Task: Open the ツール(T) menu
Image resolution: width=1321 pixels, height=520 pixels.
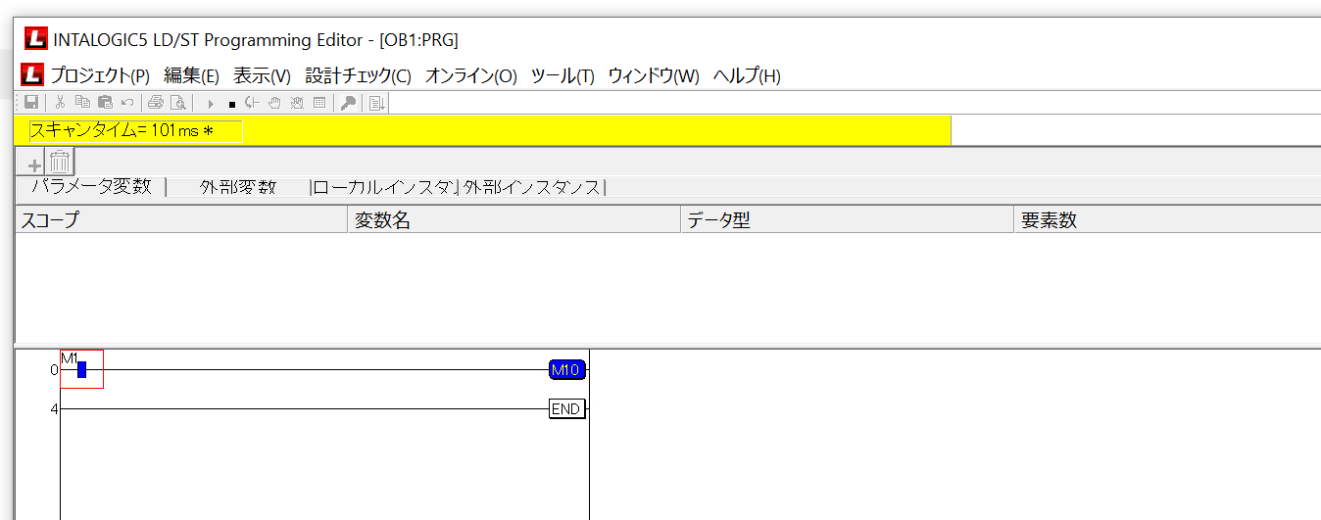Action: 563,75
